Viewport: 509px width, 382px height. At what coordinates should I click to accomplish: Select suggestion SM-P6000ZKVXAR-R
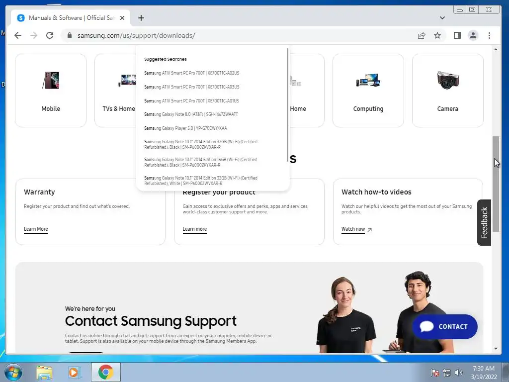tap(201, 144)
